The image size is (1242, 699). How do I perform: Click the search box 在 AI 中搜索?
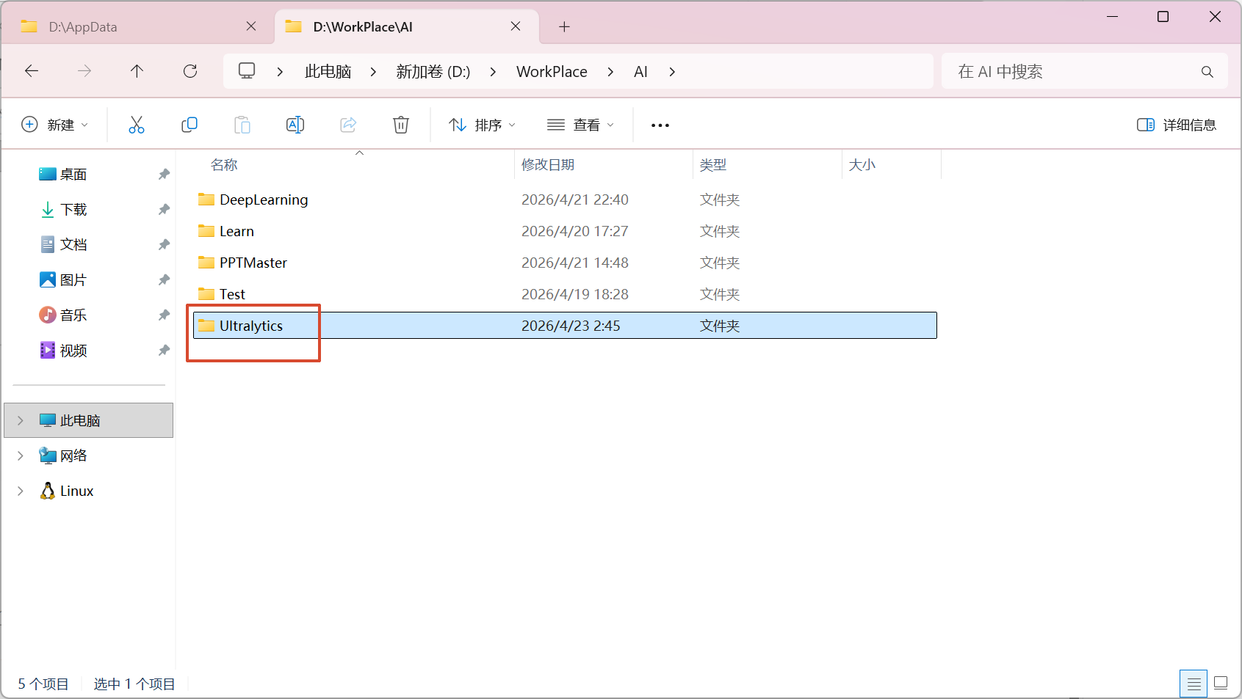(1072, 71)
